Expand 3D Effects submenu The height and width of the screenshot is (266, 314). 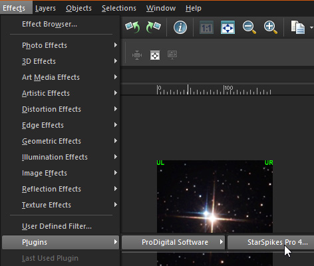61,61
